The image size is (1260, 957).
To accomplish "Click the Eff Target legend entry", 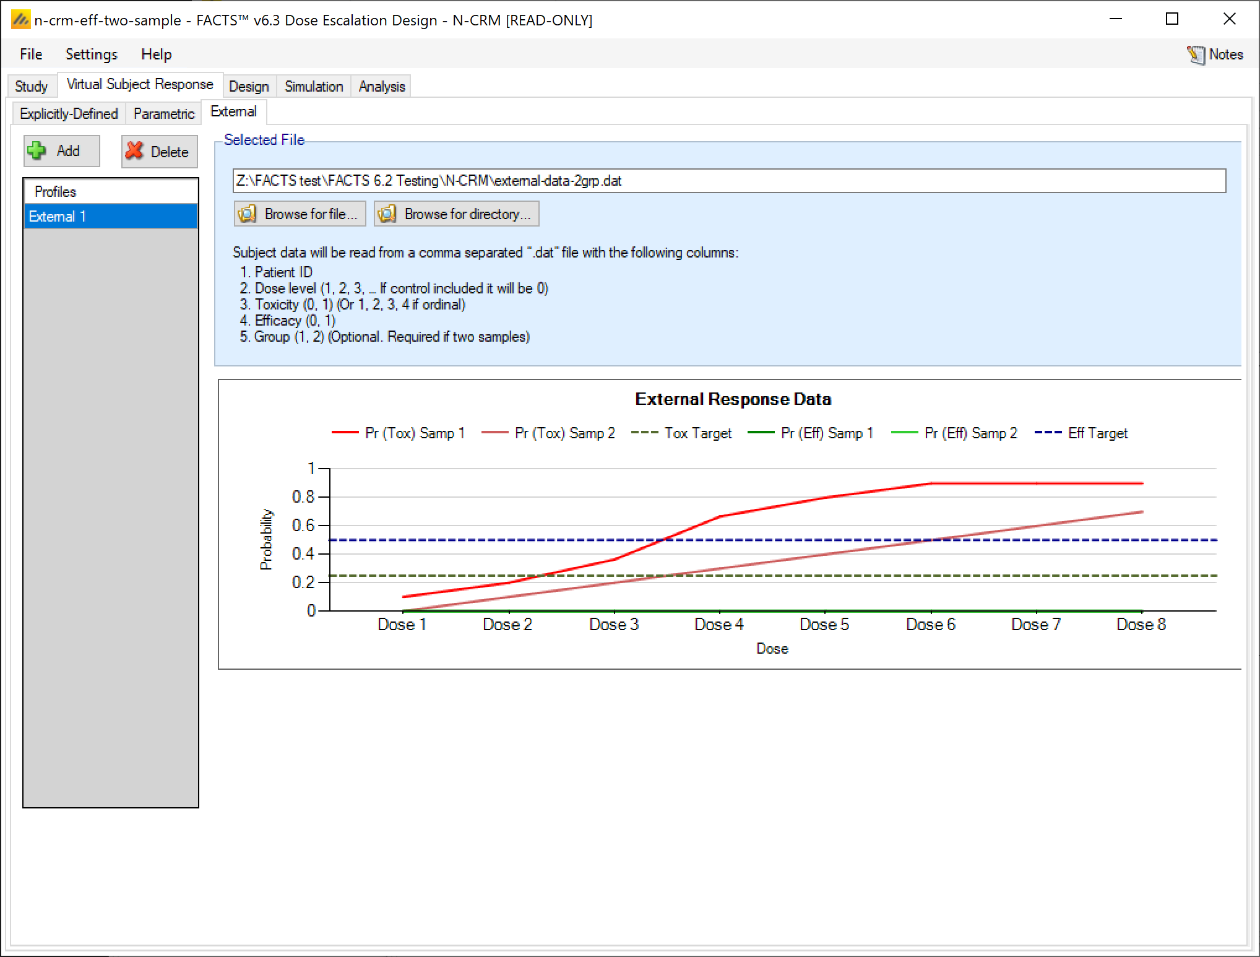I will [x=1097, y=433].
